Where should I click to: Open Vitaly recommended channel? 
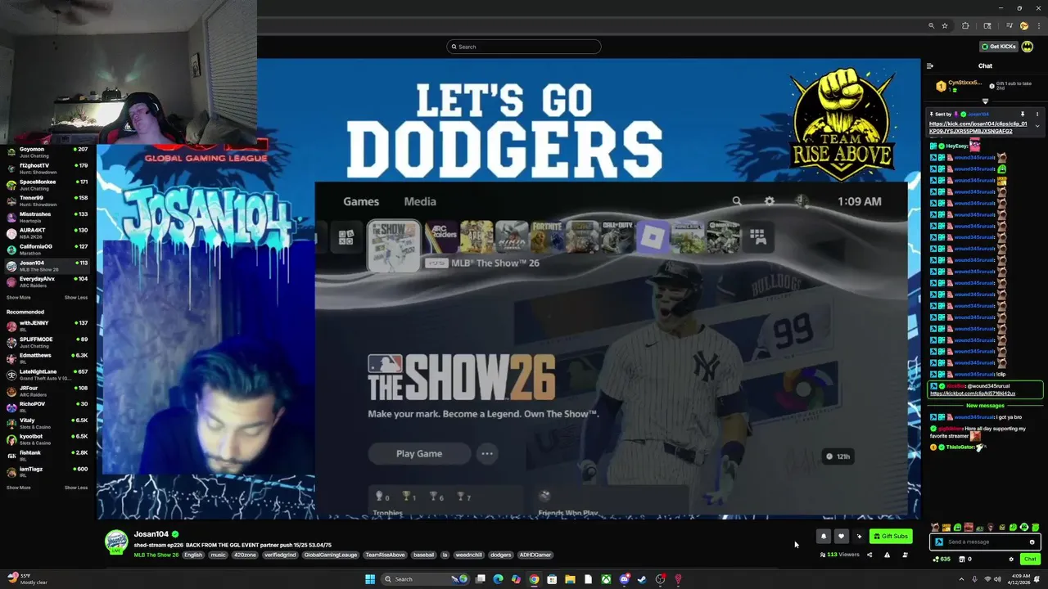click(x=47, y=423)
